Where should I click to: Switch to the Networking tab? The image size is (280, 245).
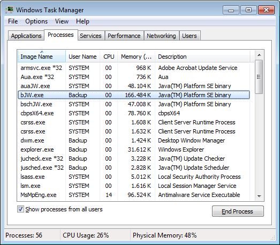(x=161, y=36)
